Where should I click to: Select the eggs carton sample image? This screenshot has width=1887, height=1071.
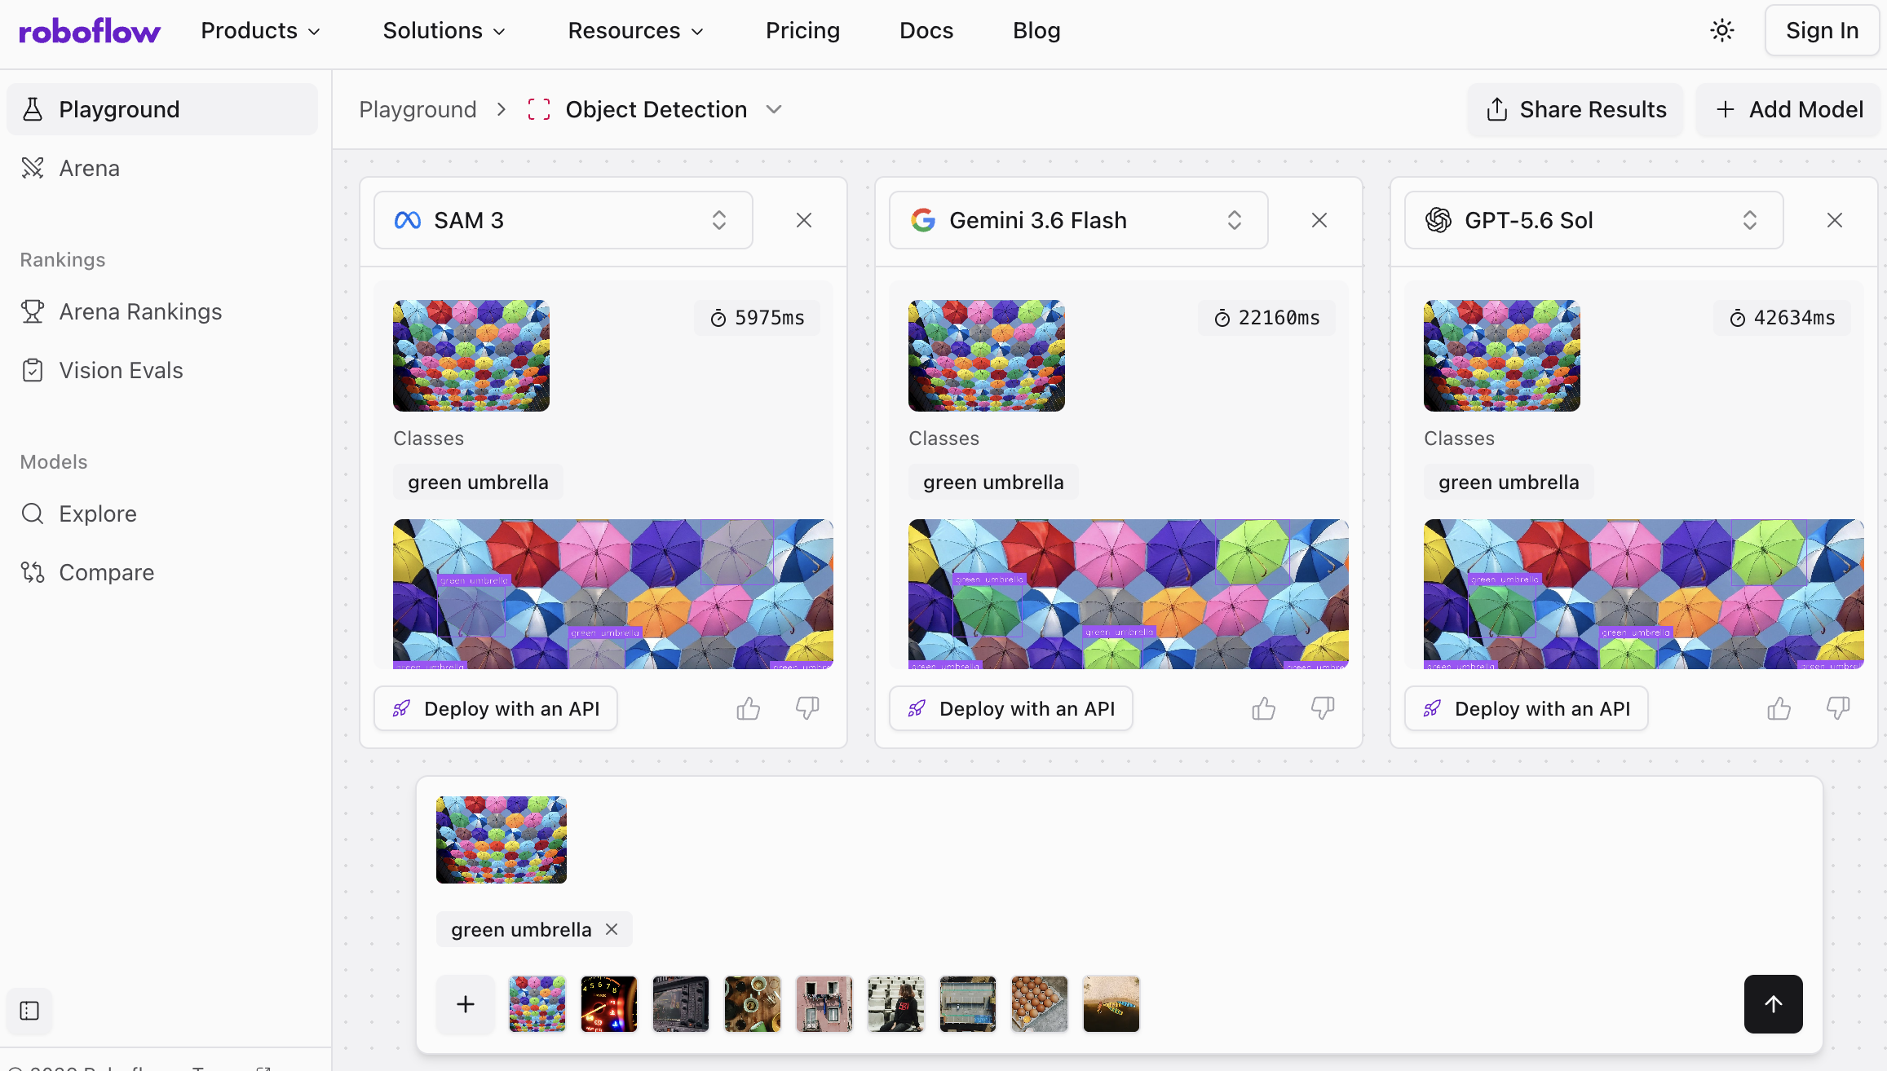tap(1040, 1004)
